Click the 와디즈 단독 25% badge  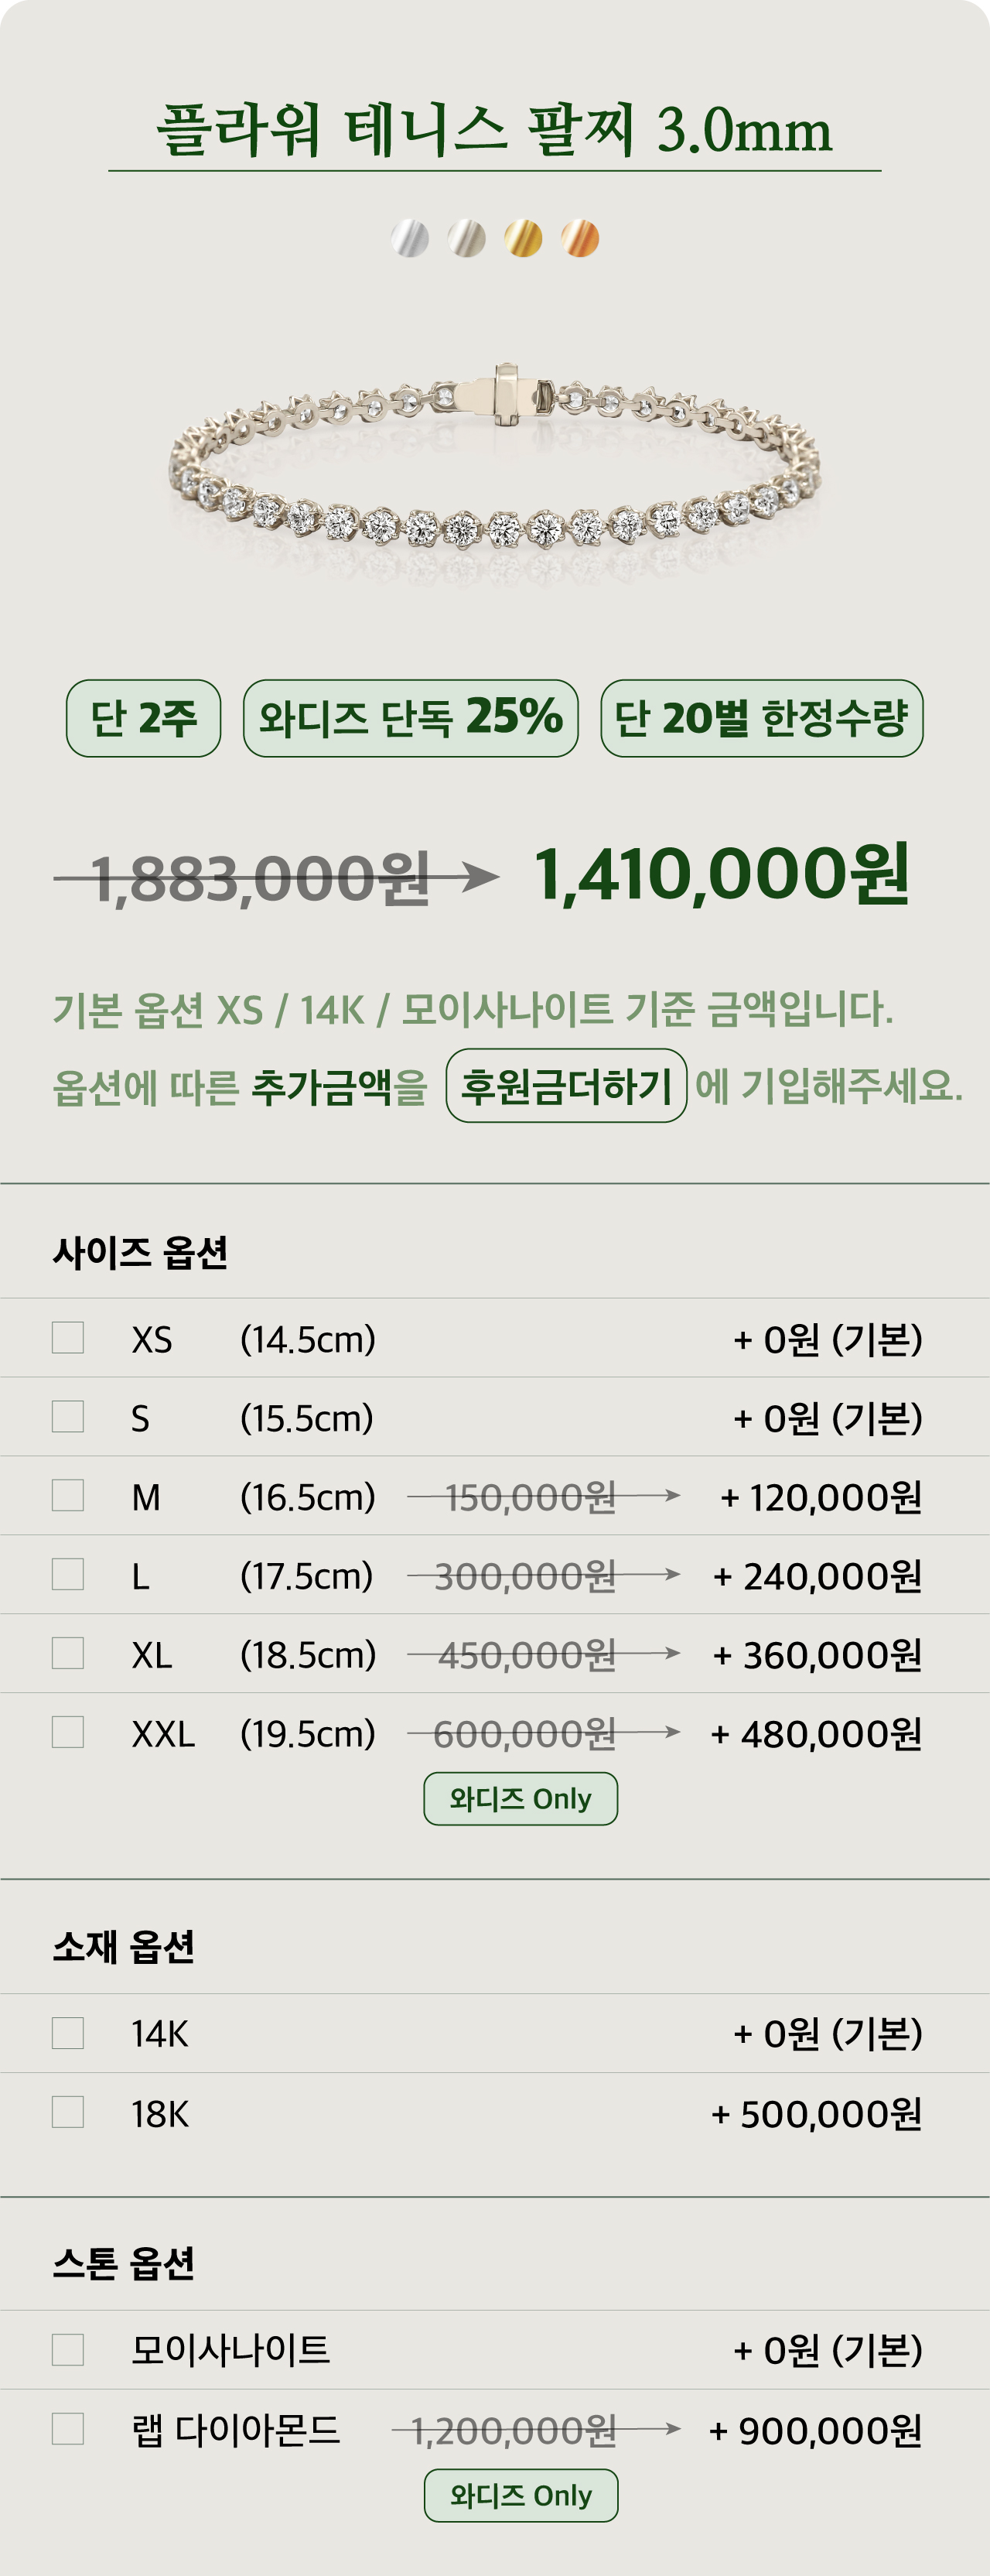[x=410, y=718]
